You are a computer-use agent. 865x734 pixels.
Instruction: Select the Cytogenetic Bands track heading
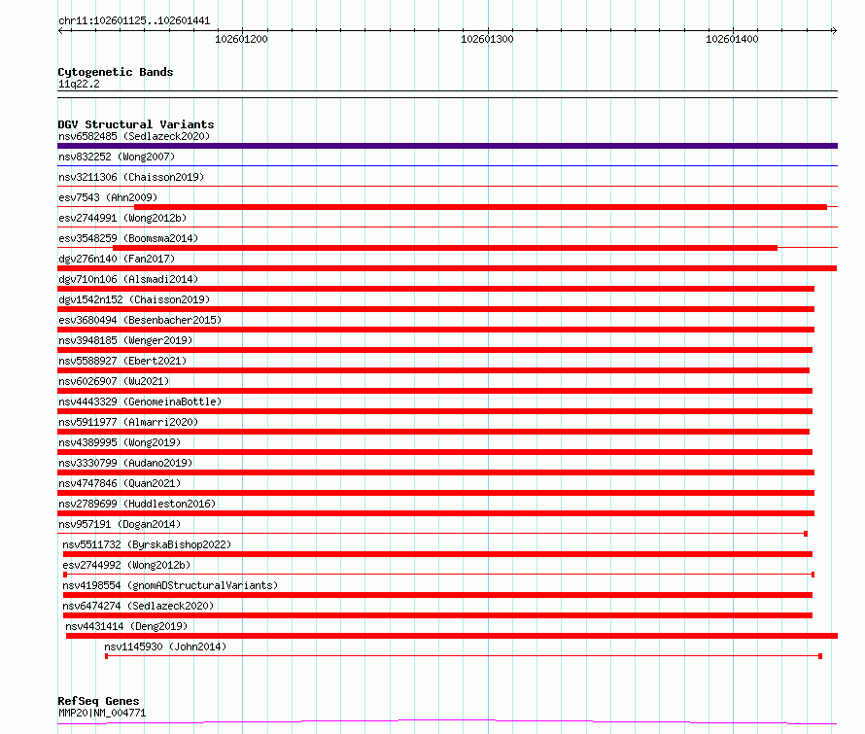[116, 72]
